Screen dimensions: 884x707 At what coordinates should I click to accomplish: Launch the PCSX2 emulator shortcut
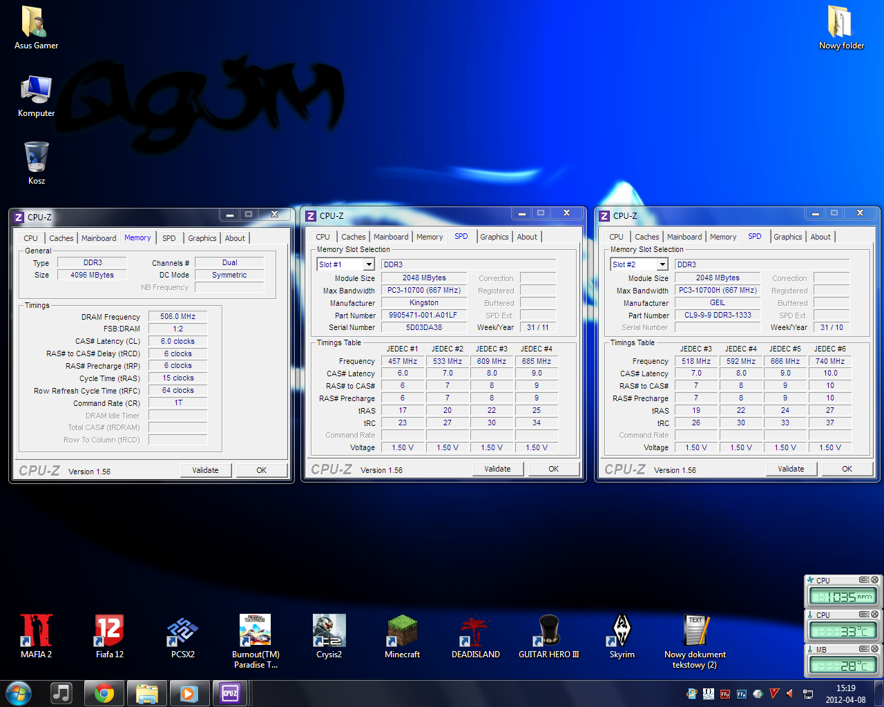182,631
